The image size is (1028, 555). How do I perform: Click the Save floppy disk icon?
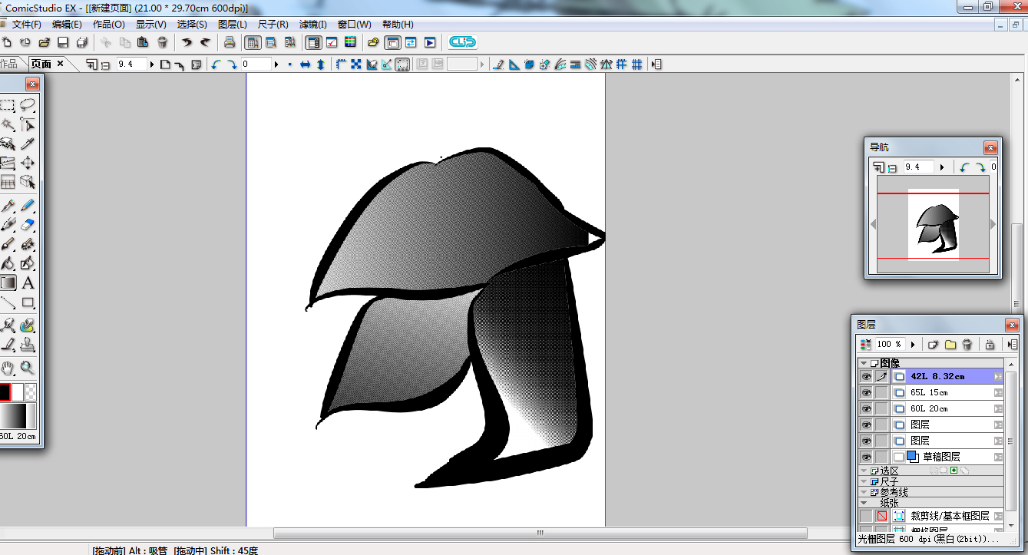pyautogui.click(x=63, y=42)
